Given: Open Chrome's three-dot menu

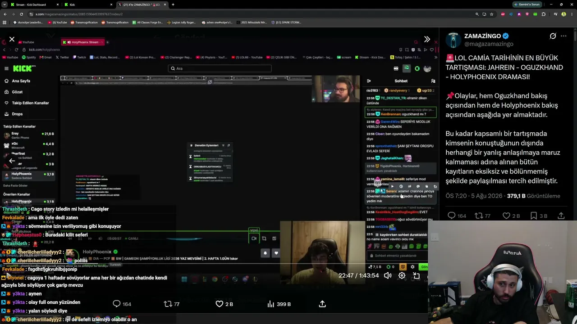Looking at the screenshot, I should [x=572, y=14].
